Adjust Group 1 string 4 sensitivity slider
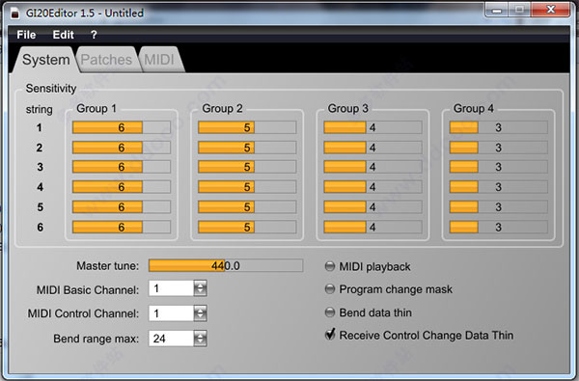The height and width of the screenshot is (381, 579). 122,187
